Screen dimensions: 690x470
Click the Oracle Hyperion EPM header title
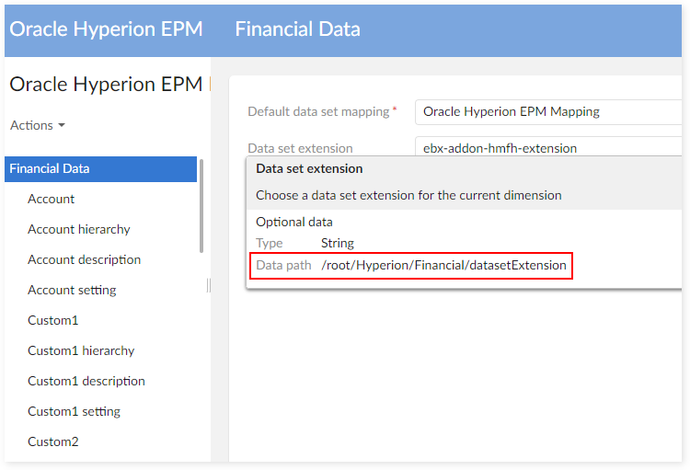coord(106,29)
